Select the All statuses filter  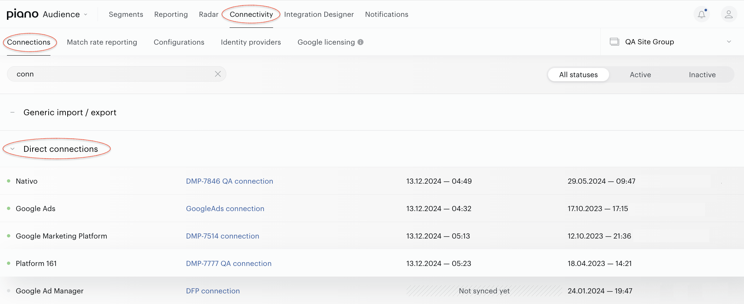click(x=578, y=75)
